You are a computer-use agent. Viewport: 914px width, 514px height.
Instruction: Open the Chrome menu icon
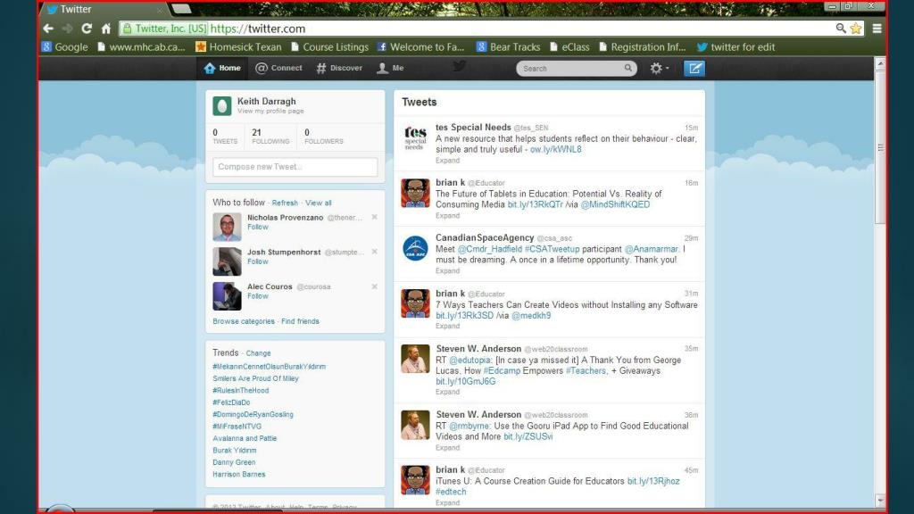click(x=877, y=28)
